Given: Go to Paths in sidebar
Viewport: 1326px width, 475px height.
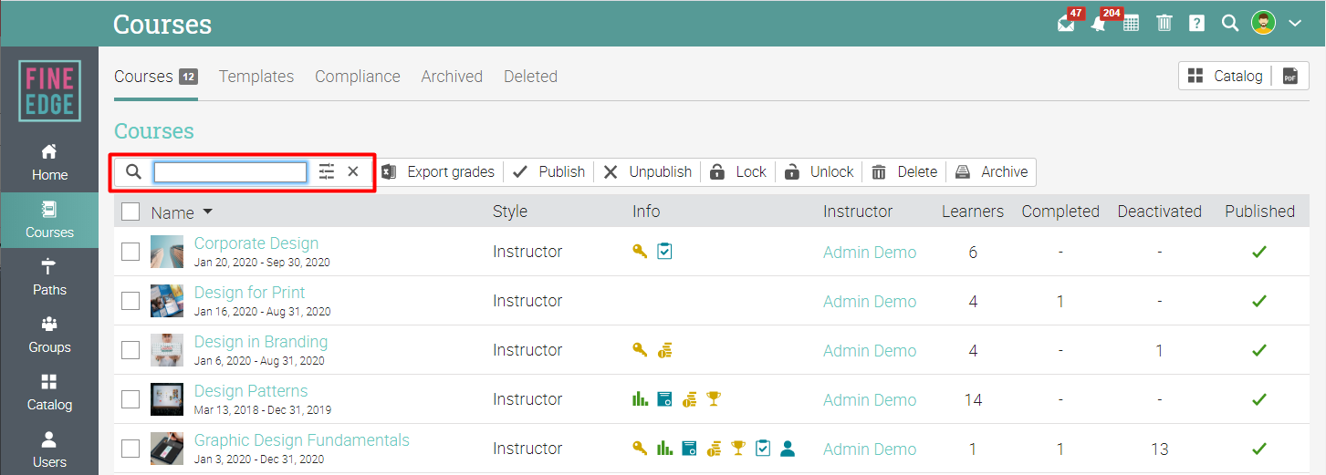Looking at the screenshot, I should 49,277.
